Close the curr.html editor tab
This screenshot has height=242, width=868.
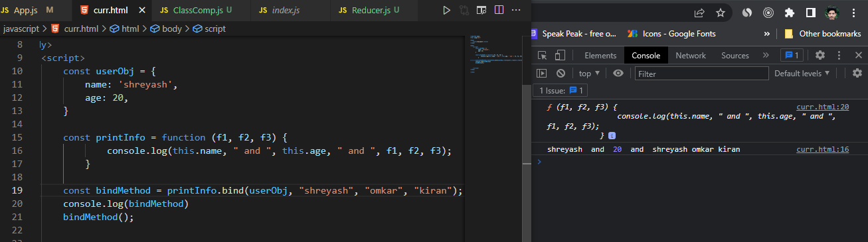(142, 11)
